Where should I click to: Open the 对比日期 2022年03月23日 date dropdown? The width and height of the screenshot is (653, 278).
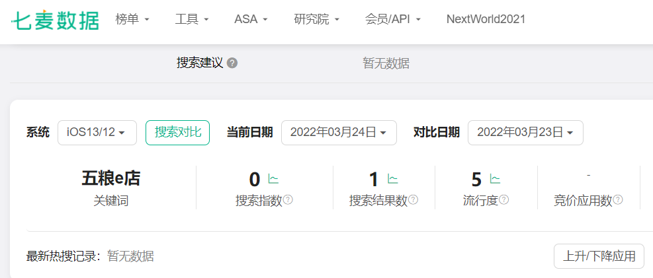[525, 133]
